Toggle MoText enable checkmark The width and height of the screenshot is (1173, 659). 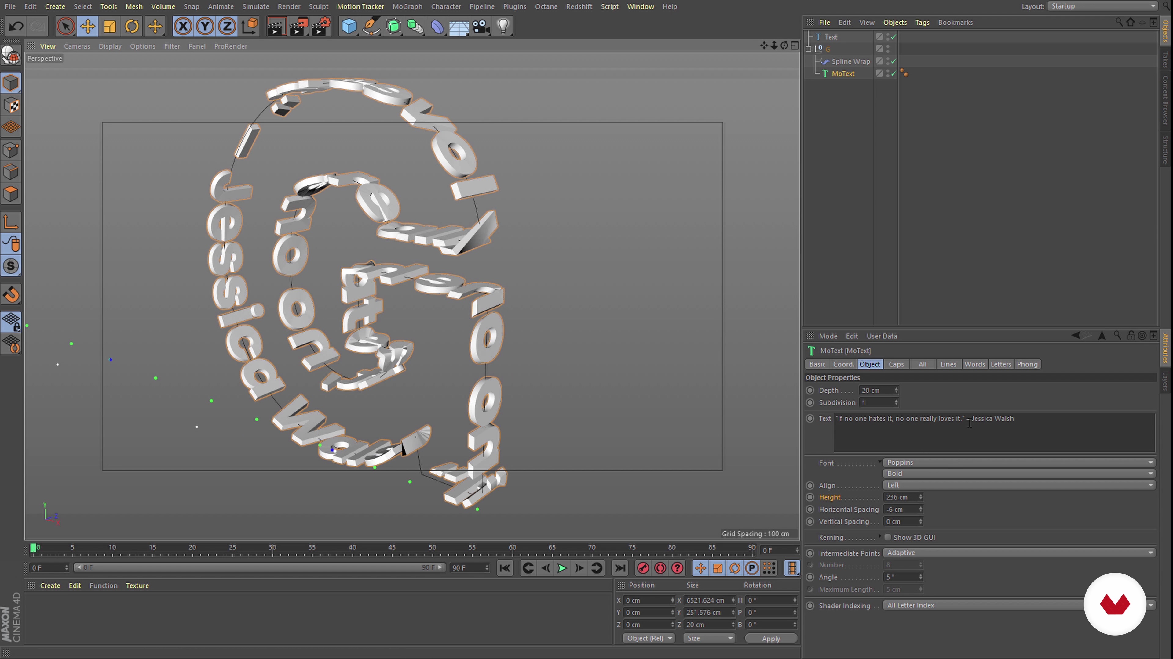(x=893, y=74)
